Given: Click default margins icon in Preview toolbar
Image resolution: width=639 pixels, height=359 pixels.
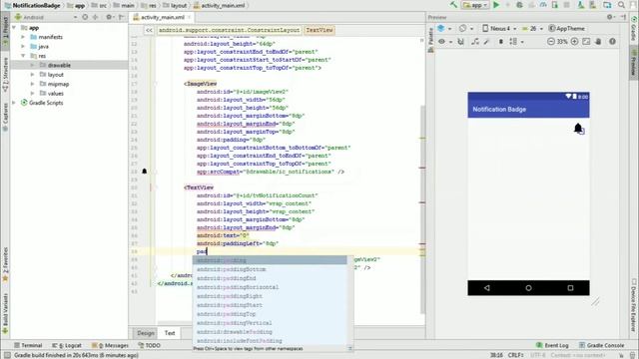Looking at the screenshot, I should [501, 42].
